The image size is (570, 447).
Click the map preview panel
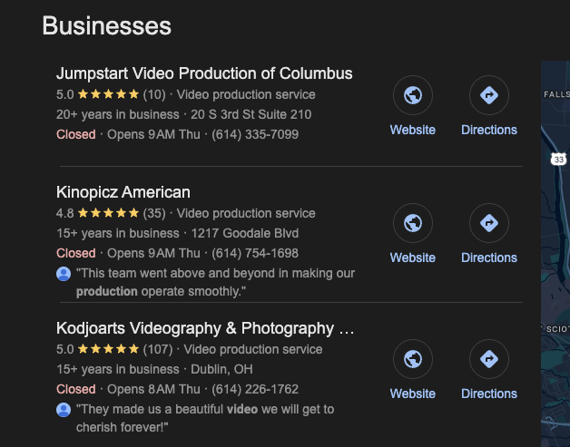coord(555,272)
